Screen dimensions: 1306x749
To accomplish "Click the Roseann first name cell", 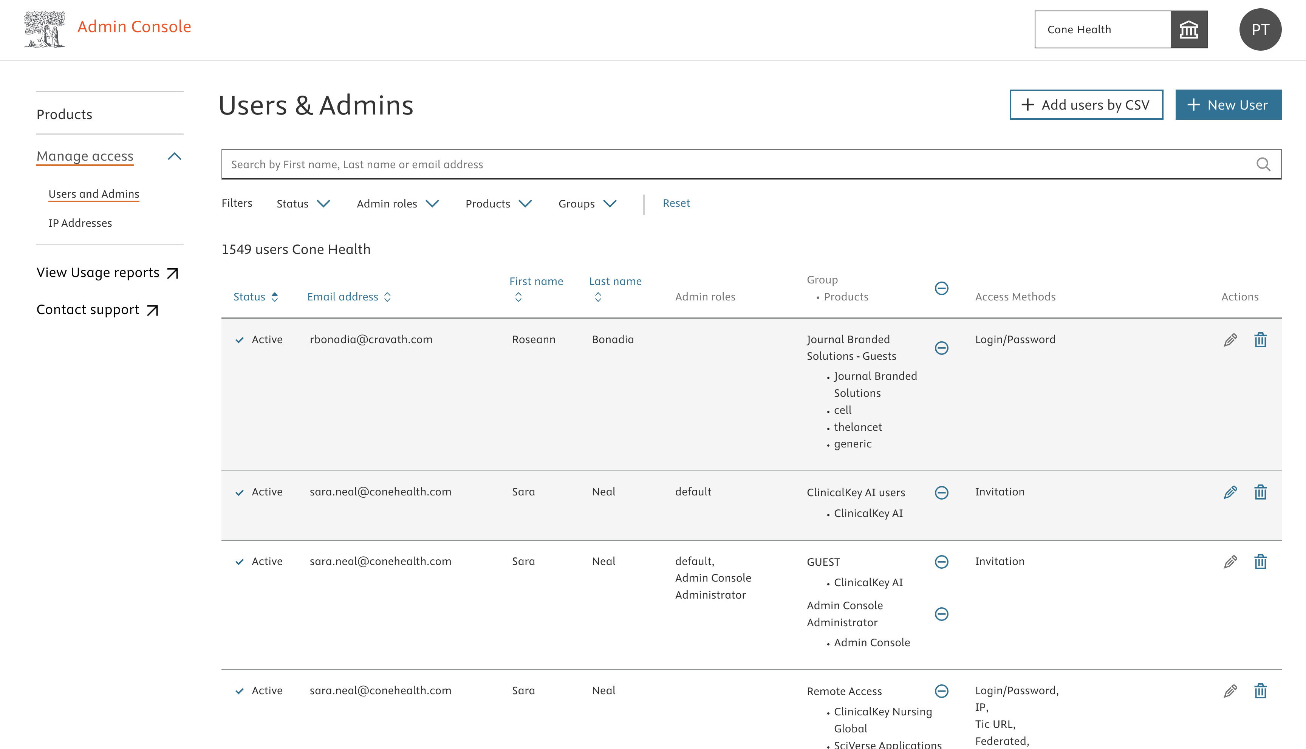I will tap(534, 339).
